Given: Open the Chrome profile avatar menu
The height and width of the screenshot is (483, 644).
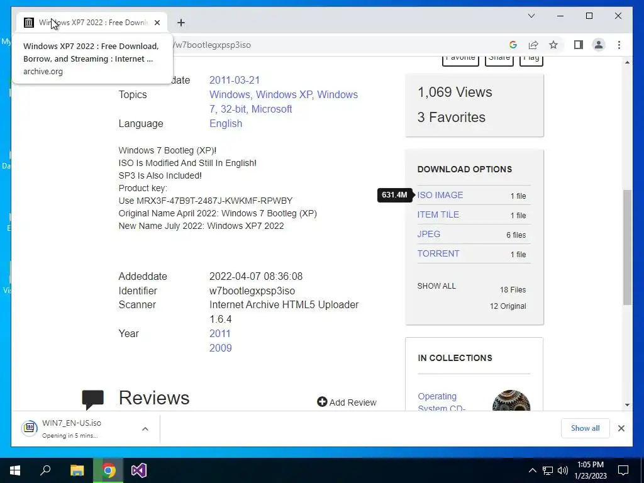Looking at the screenshot, I should pos(599,45).
